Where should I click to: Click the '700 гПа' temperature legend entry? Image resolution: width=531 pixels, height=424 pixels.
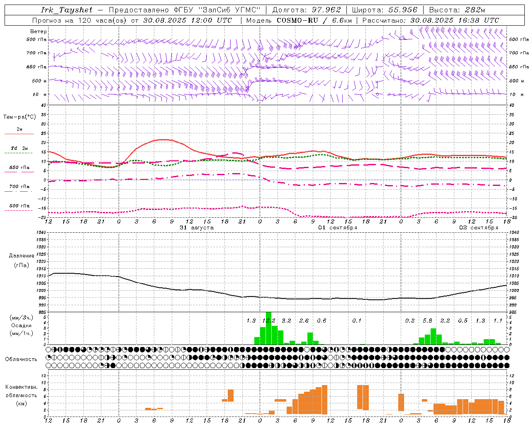click(19, 187)
